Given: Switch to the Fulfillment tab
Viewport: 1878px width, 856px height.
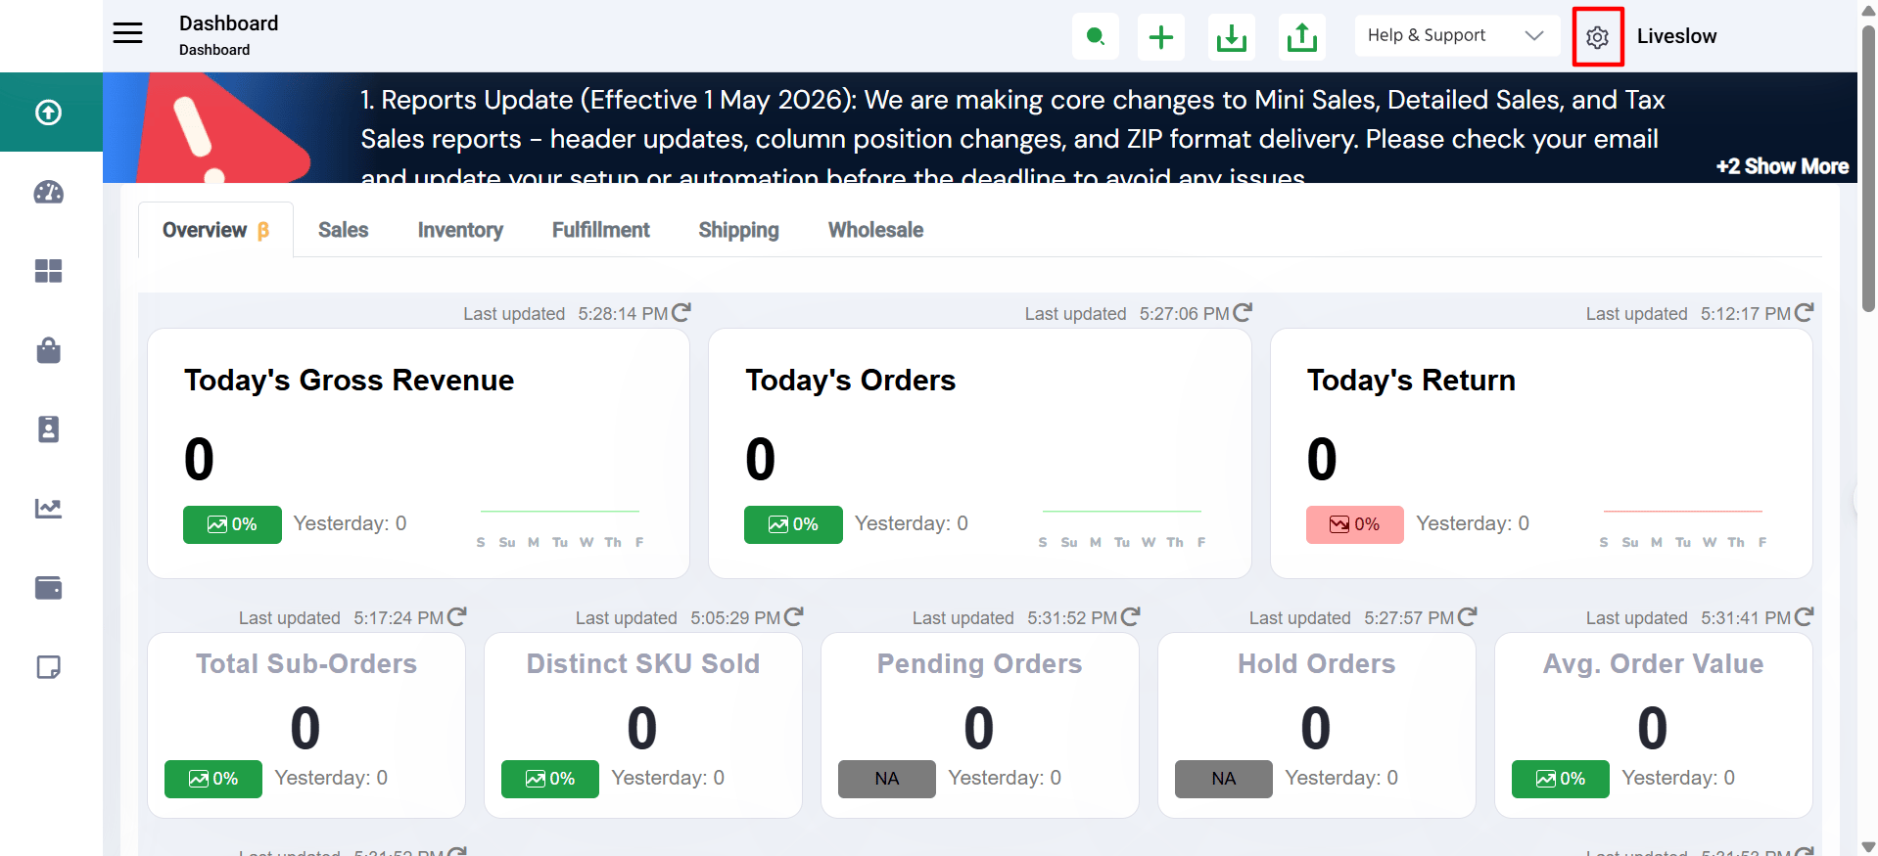Looking at the screenshot, I should [601, 230].
